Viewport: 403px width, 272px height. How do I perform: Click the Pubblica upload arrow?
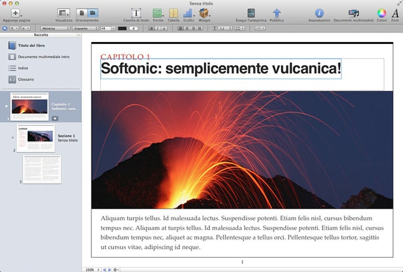coord(277,13)
